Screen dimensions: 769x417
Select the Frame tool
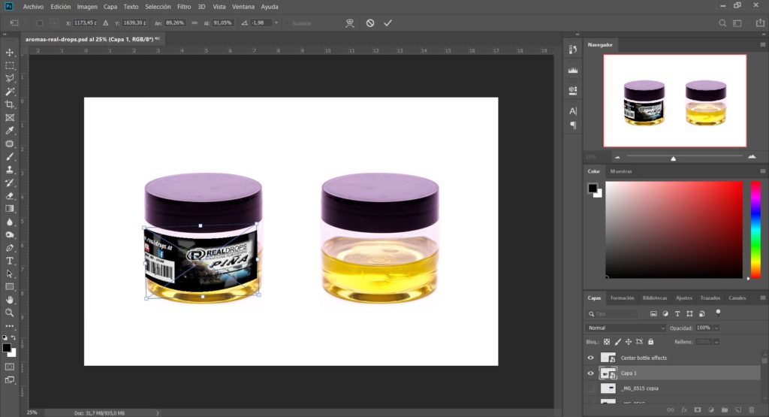click(9, 118)
